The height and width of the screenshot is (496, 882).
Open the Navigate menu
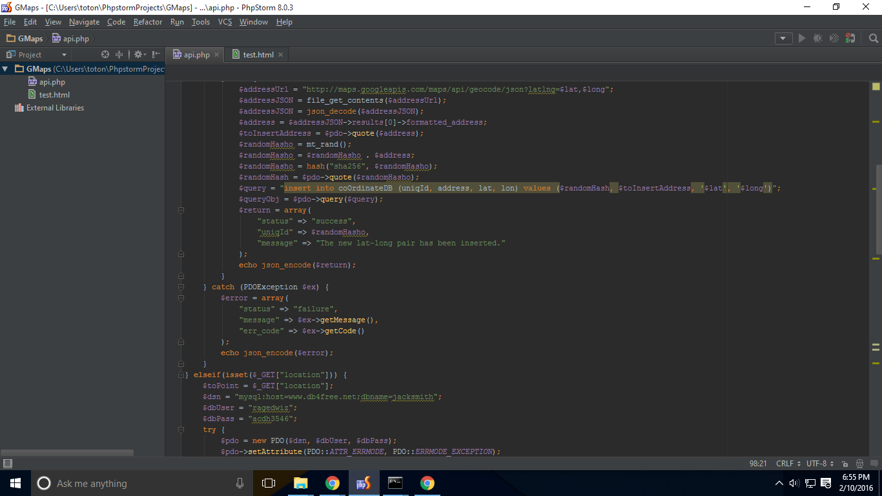click(85, 22)
